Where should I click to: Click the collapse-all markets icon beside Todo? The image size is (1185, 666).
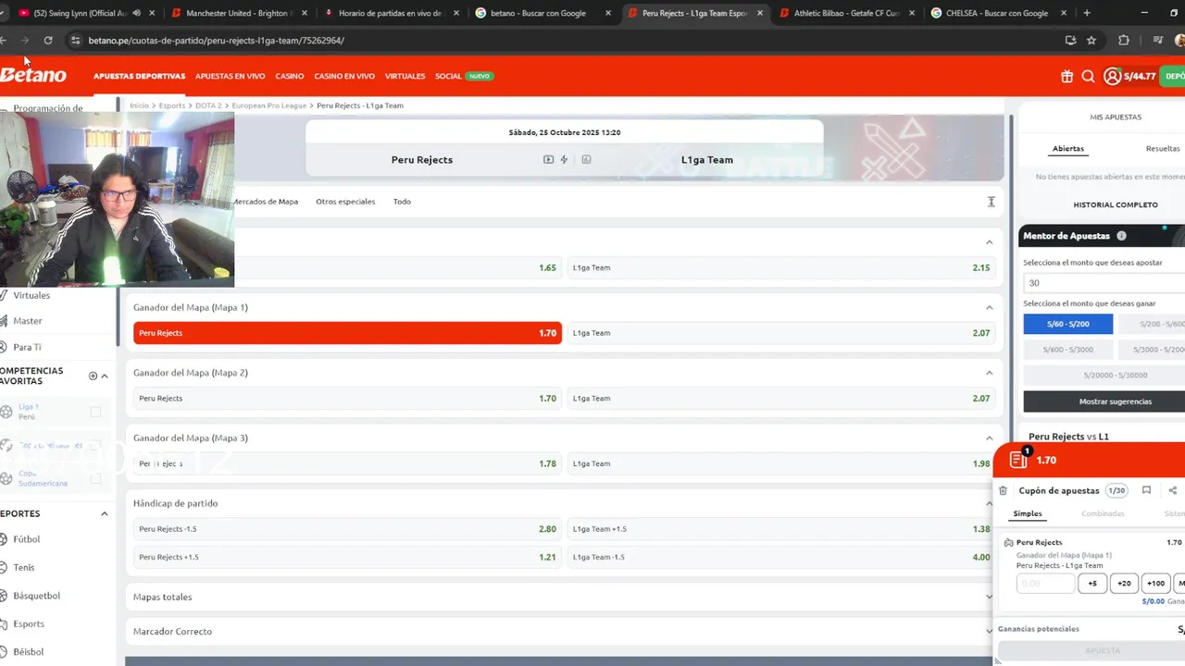click(991, 202)
